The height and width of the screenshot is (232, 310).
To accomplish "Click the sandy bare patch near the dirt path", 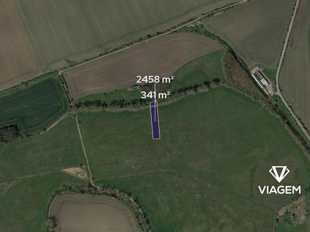I will [76, 172].
